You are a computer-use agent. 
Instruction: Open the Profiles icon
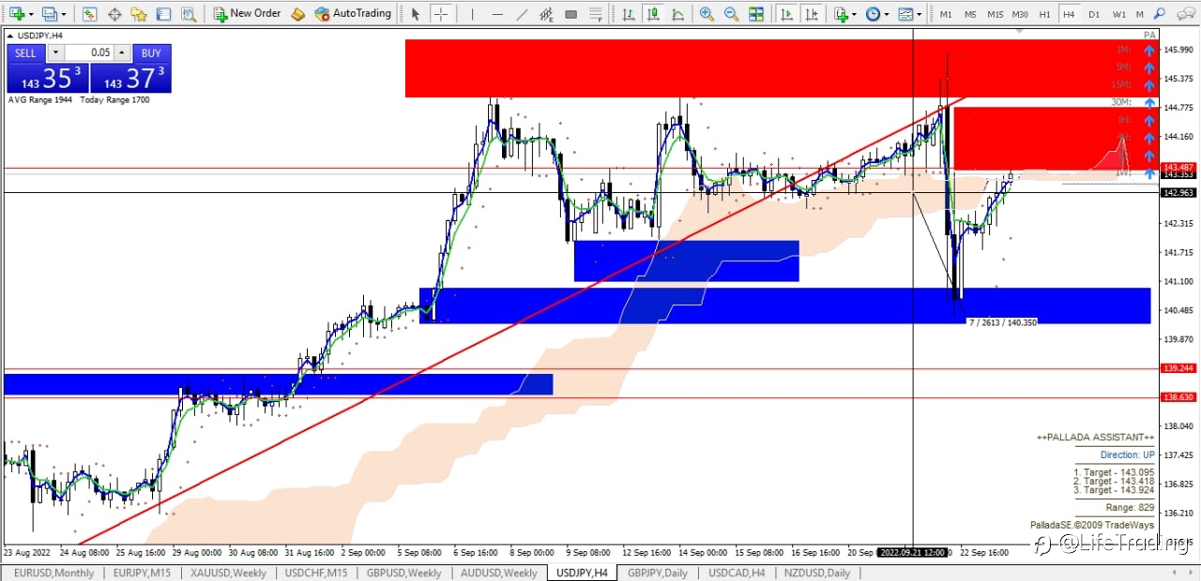coord(49,14)
